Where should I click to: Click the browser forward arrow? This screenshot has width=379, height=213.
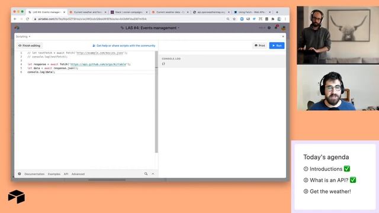point(21,19)
